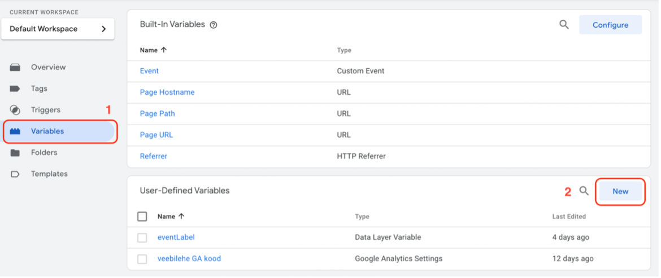Click the Tags label icon

pos(15,89)
